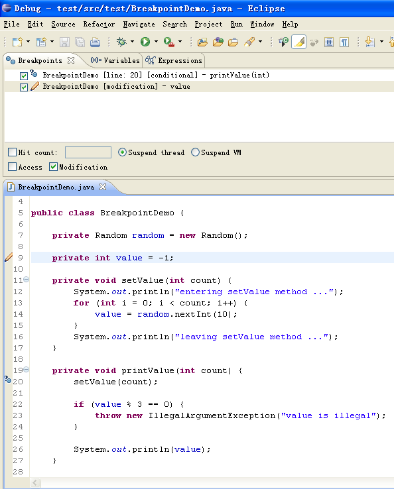Check the Access checkbox
The image size is (394, 489).
coord(12,166)
